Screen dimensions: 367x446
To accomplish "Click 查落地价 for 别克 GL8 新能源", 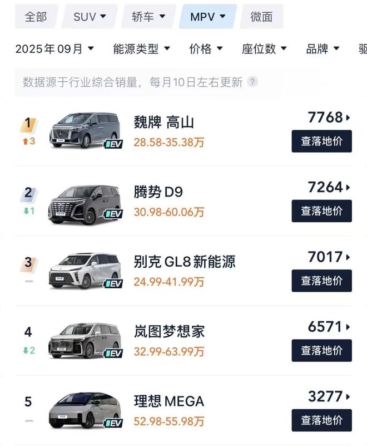I will pos(321,280).
